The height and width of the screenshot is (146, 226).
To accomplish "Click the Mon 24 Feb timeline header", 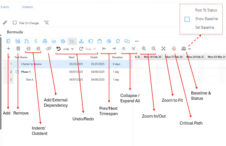I will click(x=195, y=57).
